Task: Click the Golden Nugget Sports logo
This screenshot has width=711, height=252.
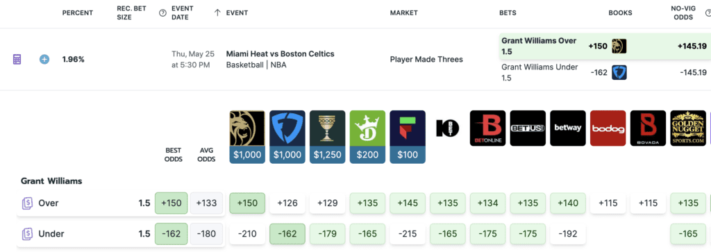Action: [x=688, y=128]
